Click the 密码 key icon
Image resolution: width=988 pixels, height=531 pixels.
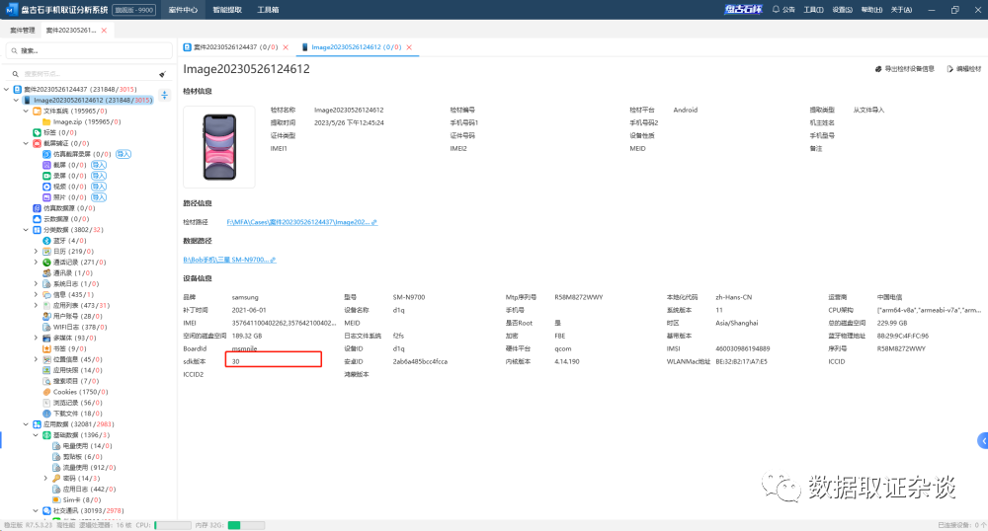[x=56, y=478]
